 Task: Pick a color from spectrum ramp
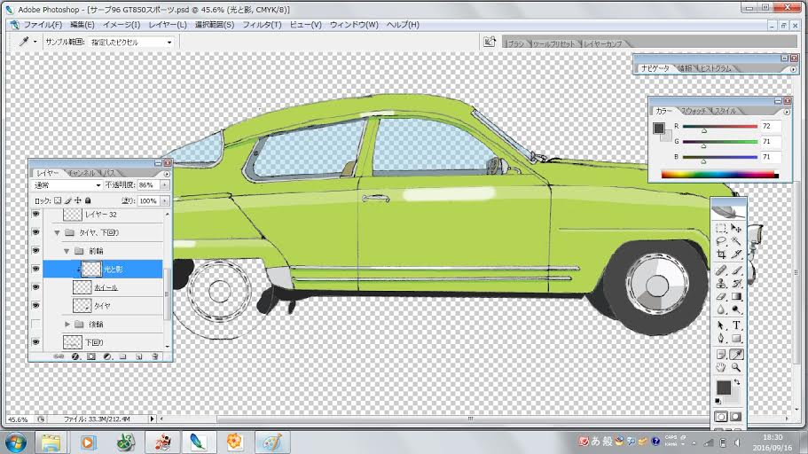tap(719, 175)
